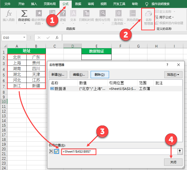Switch to the 数据 ribbon tab

click(78, 4)
